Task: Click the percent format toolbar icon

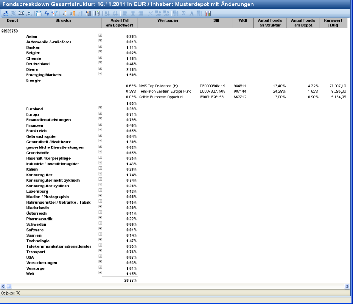Action: (150, 13)
